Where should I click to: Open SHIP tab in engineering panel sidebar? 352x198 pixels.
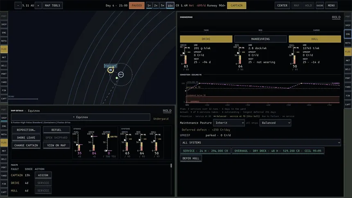point(348,25)
